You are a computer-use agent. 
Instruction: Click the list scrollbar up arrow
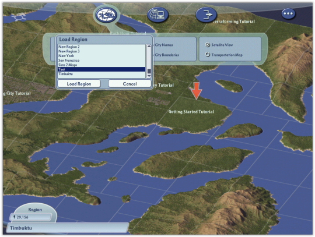pos(149,47)
